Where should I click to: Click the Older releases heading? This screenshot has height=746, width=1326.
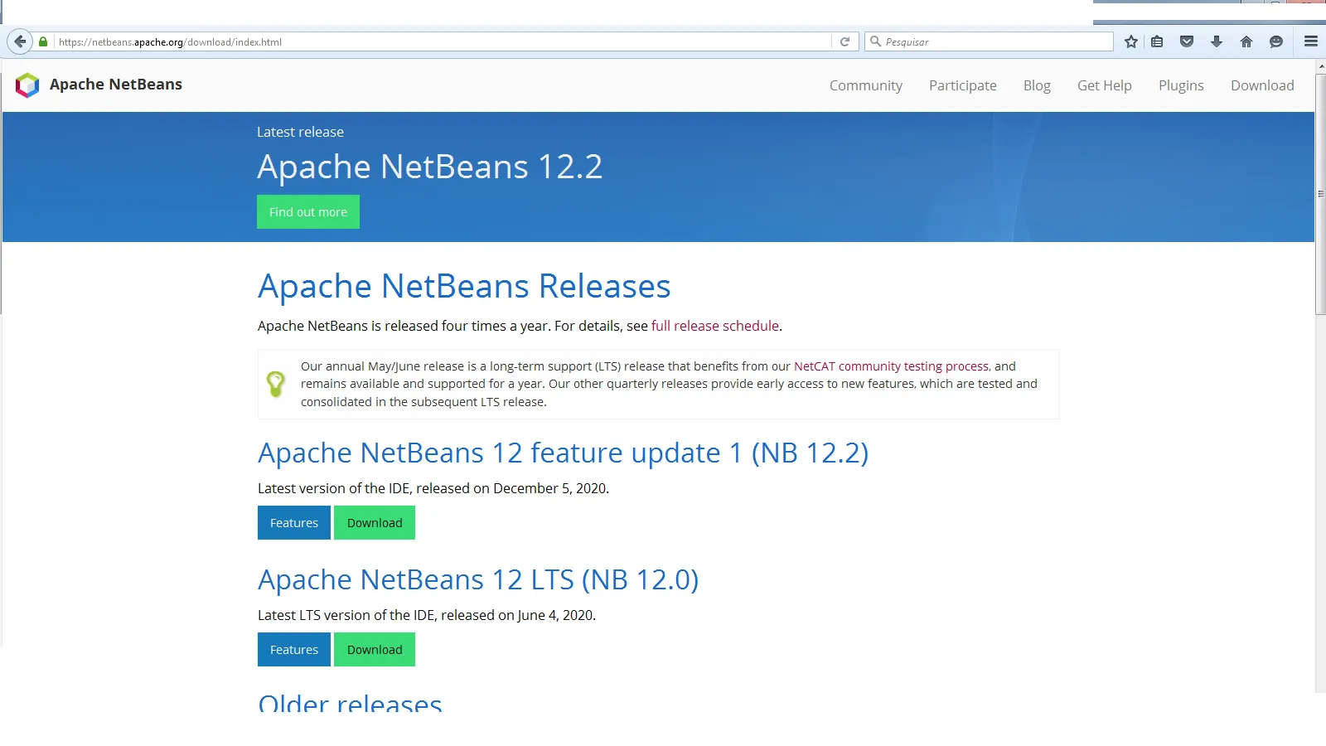[350, 703]
